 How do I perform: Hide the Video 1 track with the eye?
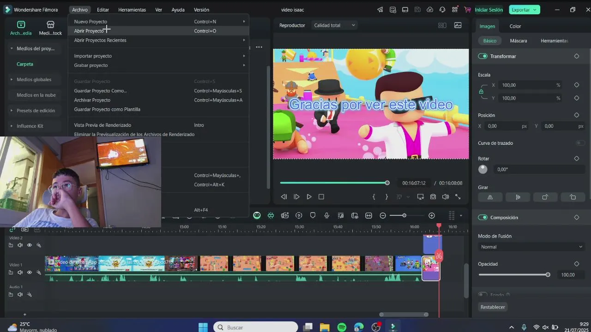coord(30,273)
